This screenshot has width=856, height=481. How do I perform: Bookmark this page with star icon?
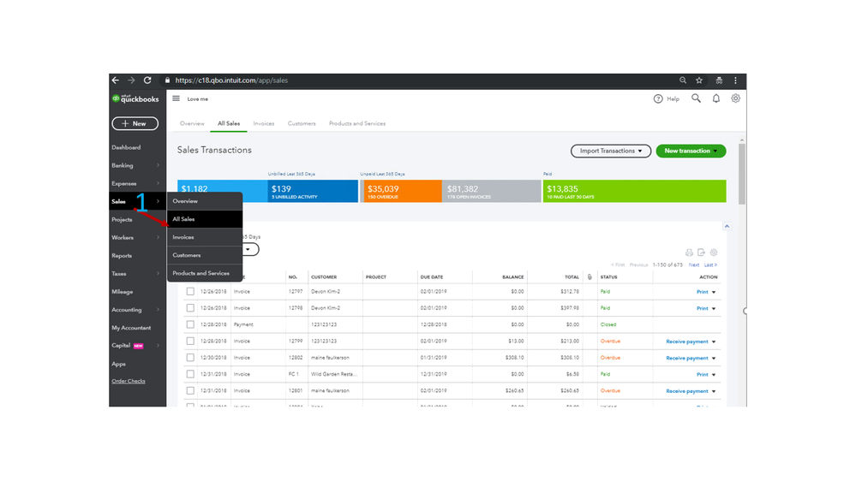699,80
